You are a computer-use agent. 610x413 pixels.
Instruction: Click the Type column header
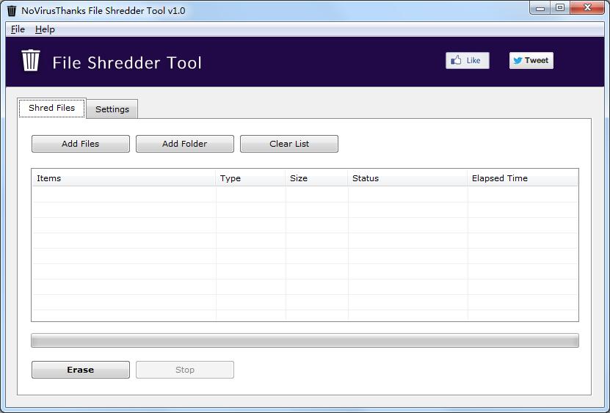[250, 178]
